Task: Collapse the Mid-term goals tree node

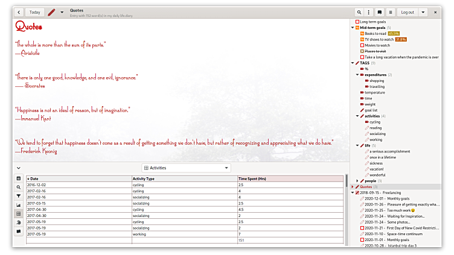Action: (353, 28)
